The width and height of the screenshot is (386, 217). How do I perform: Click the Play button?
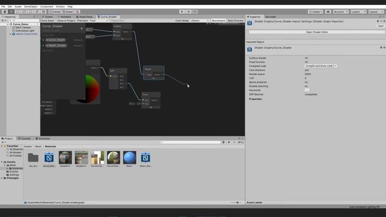coord(182,11)
